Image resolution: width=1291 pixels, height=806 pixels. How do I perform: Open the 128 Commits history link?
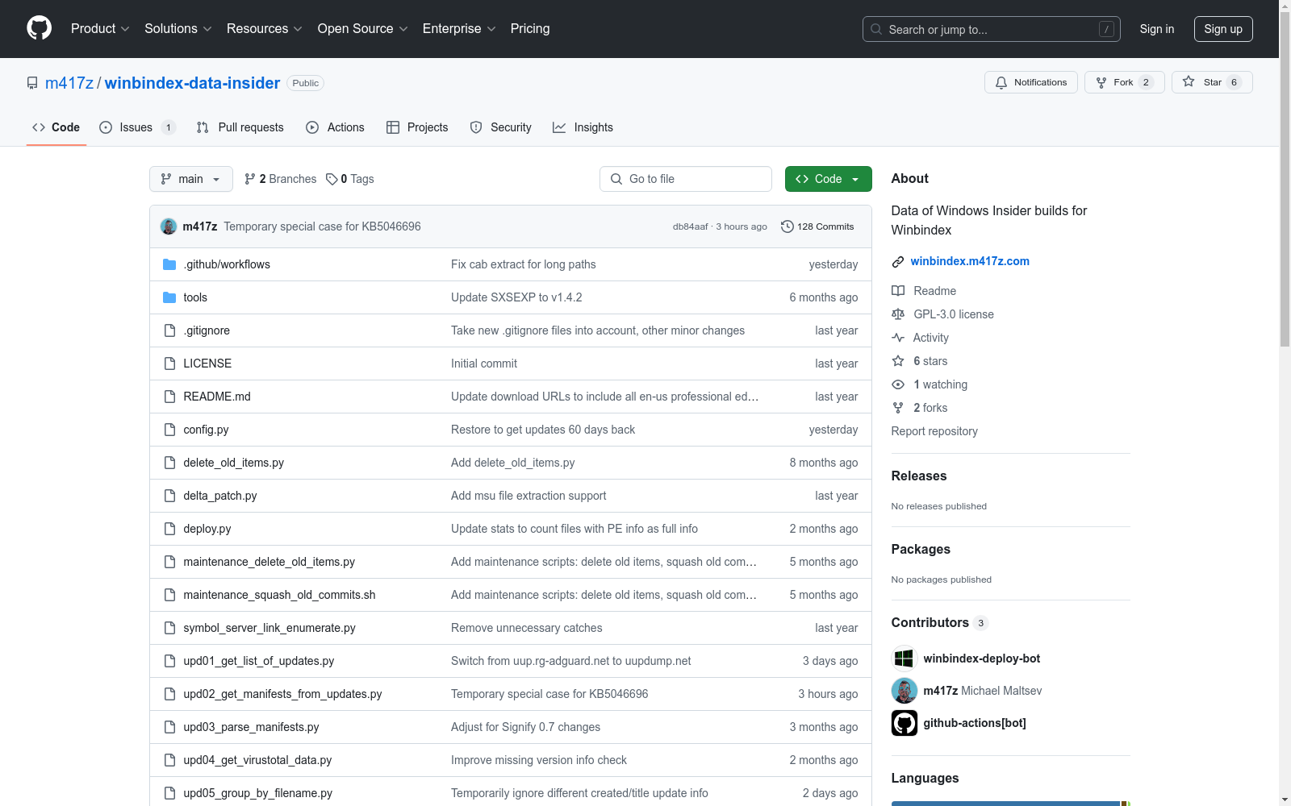coord(817,226)
